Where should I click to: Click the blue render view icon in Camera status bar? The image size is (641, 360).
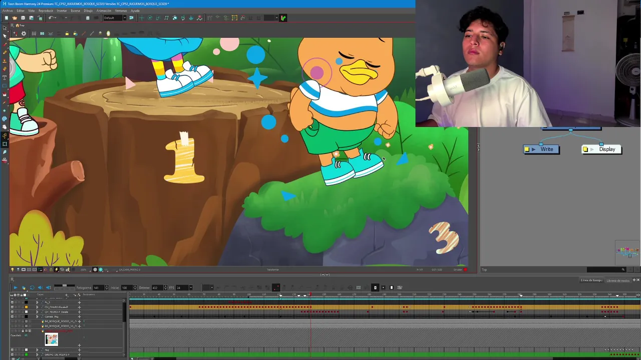101,269
